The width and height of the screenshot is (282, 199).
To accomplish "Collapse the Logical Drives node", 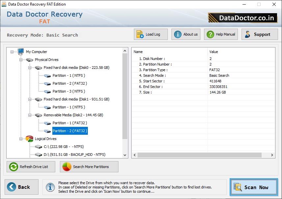I will [21, 139].
